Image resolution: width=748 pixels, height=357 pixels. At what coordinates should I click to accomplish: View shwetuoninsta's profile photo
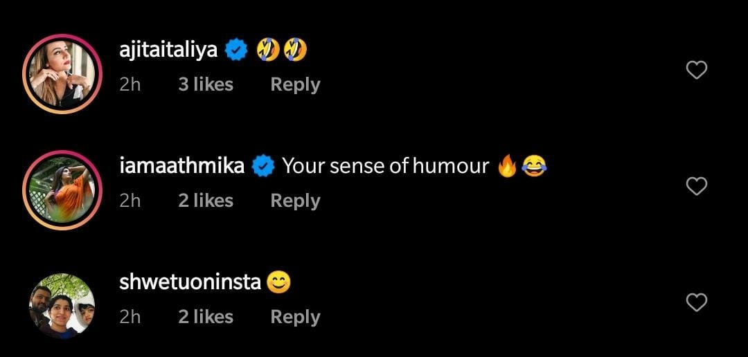click(x=62, y=304)
